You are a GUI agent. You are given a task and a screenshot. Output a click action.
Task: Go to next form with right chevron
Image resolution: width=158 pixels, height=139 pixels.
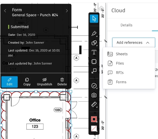[x=67, y=11]
